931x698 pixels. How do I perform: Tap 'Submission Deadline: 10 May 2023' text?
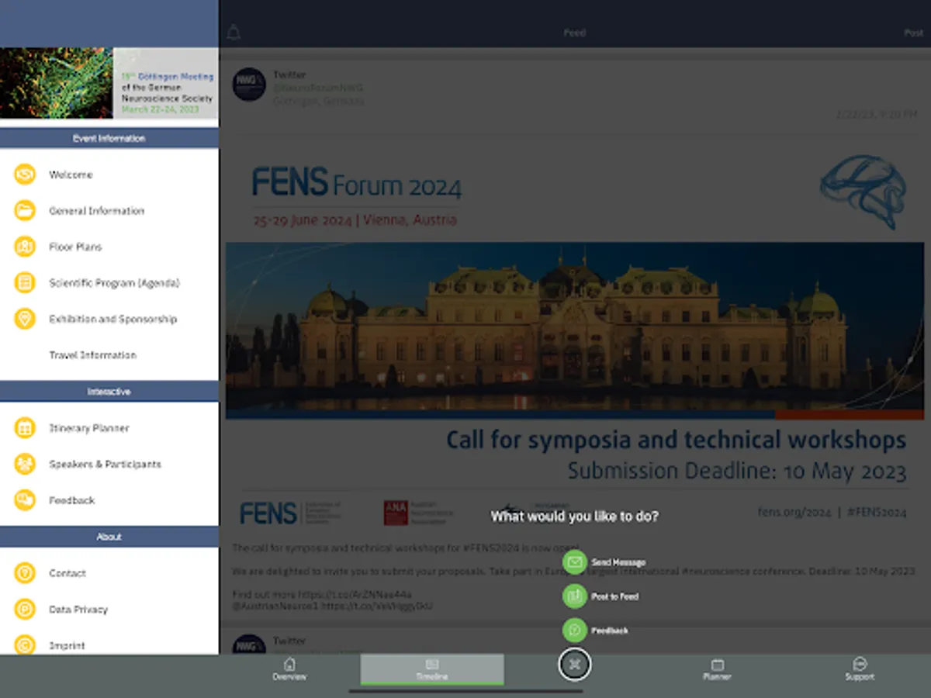(737, 471)
